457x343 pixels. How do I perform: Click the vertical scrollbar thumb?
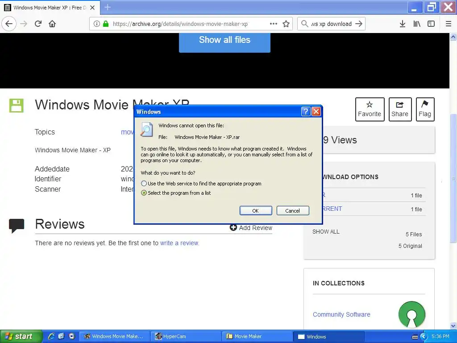(x=453, y=178)
